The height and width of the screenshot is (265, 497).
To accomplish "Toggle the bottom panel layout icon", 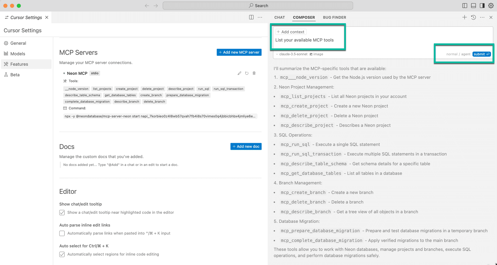I will [473, 6].
